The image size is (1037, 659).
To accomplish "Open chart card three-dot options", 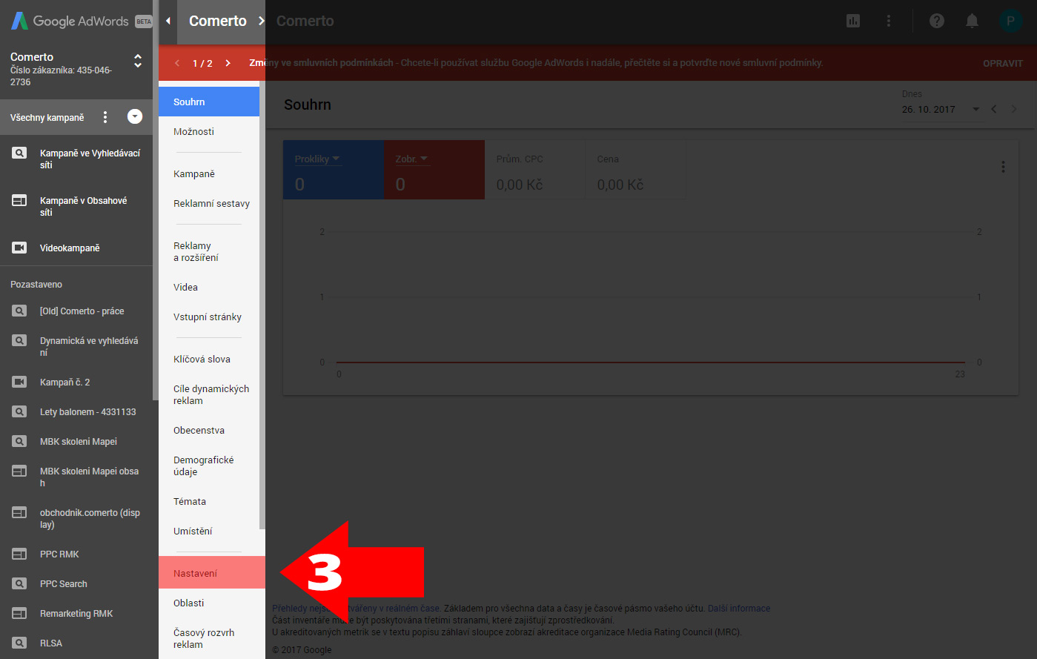I will [1003, 167].
